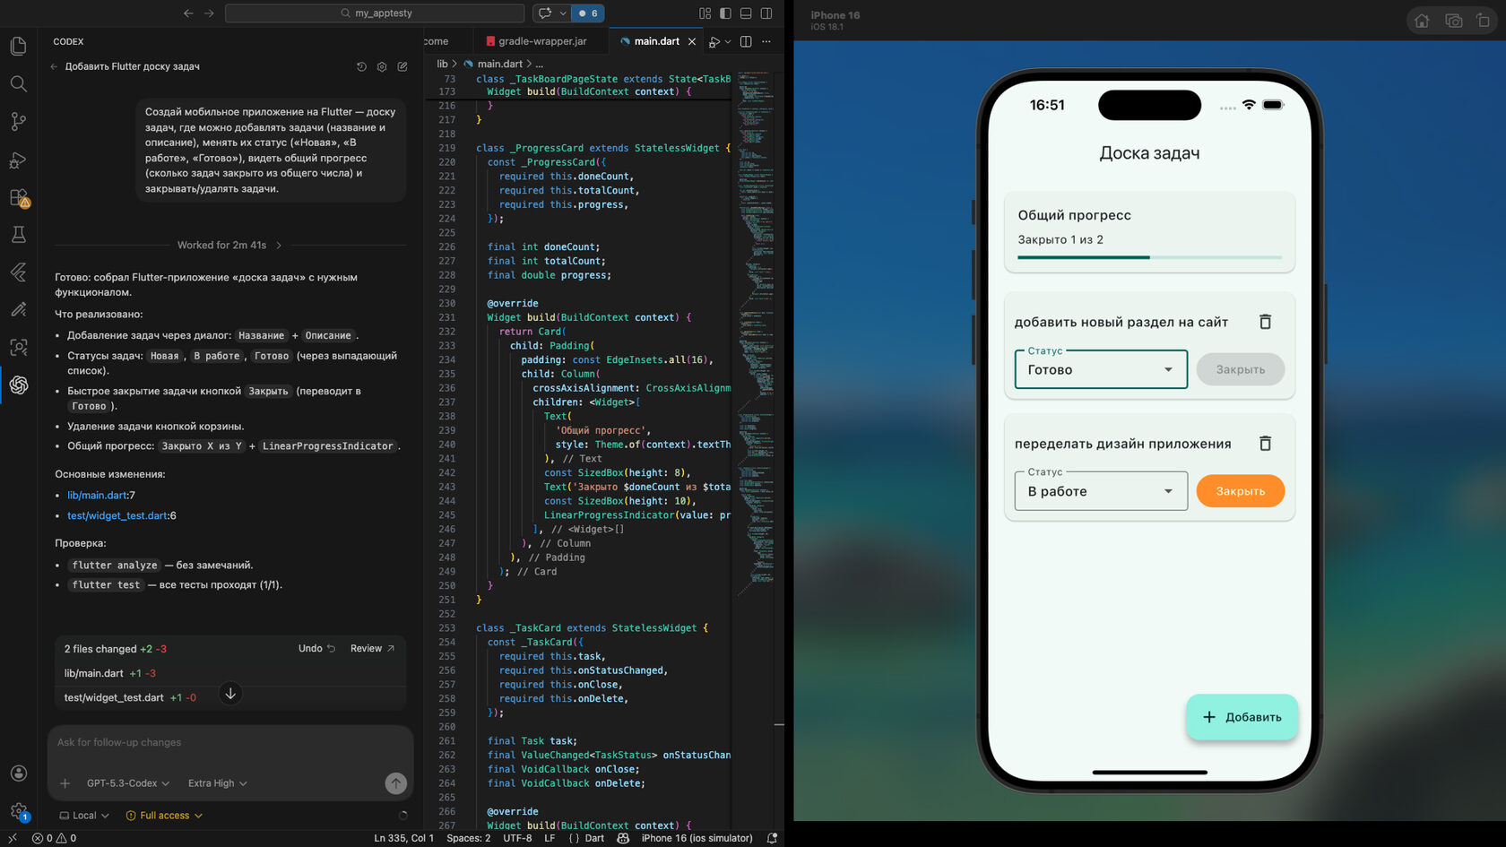Open the Extensions view with warning badge

(18, 197)
